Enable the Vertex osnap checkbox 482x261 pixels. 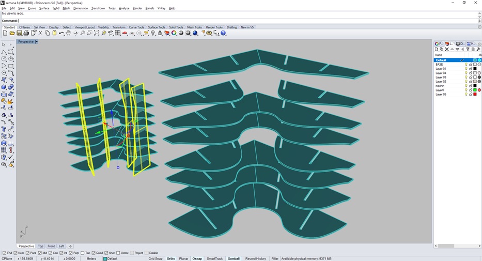118,253
